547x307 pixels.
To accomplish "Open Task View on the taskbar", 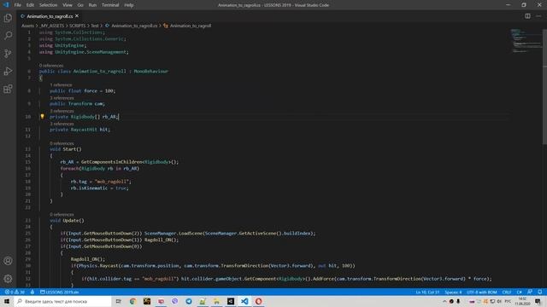I will 118,301.
